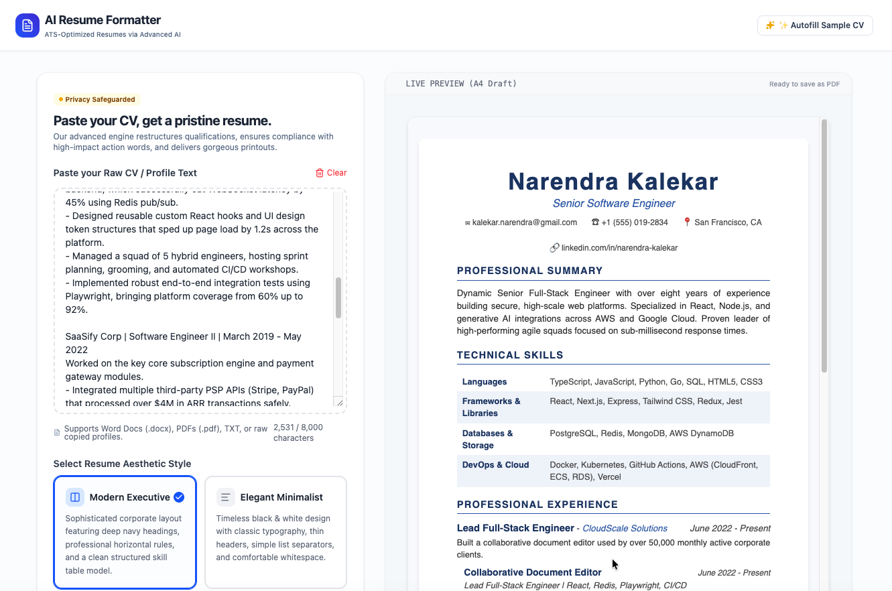892x591 pixels.
Task: Click the trash icon next to Clear
Action: tap(320, 173)
